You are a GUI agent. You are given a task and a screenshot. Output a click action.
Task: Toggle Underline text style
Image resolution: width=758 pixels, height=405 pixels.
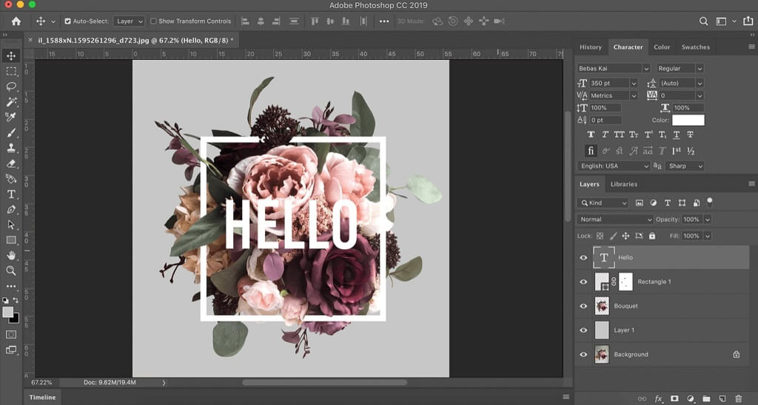pyautogui.click(x=677, y=135)
